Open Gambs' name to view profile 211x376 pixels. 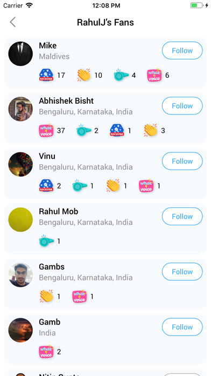click(x=52, y=267)
